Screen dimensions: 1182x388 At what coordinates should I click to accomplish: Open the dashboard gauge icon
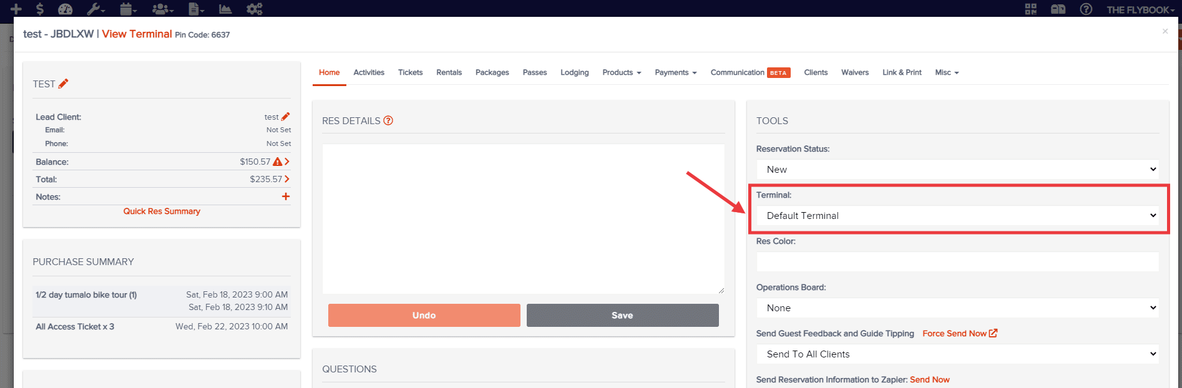pos(65,9)
